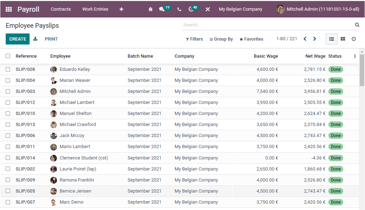Open the Favorites dropdown
Screen dimensions: 365x210
[251, 39]
